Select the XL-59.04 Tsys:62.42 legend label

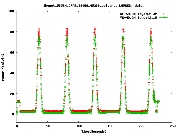139,14
